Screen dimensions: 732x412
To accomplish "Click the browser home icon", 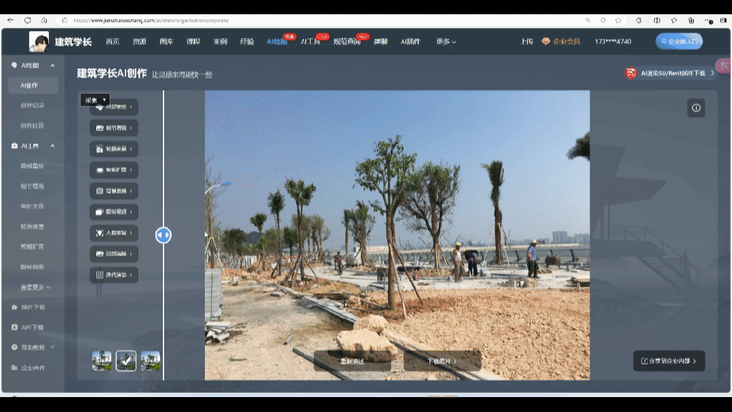I will [x=44, y=20].
